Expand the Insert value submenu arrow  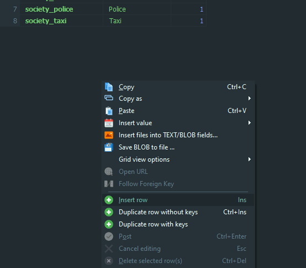pos(250,123)
